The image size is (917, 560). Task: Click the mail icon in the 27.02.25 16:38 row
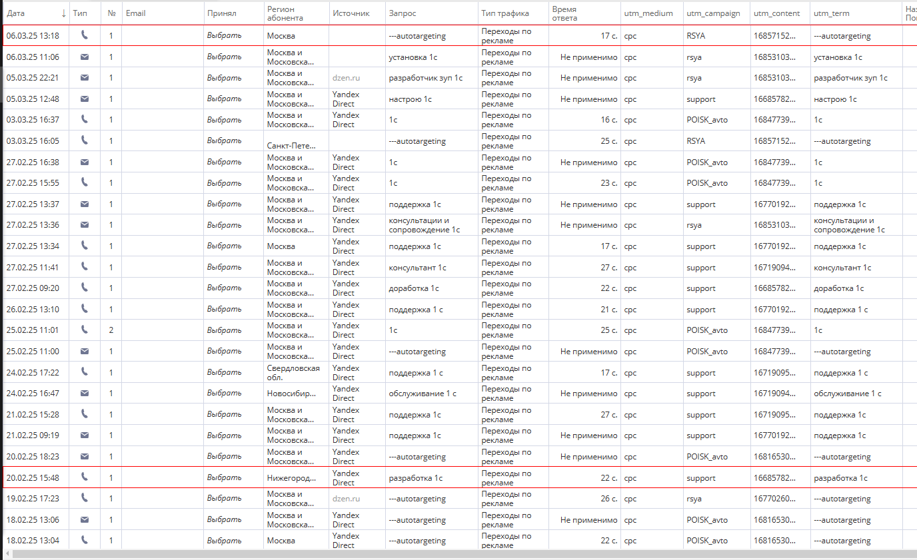pos(84,162)
